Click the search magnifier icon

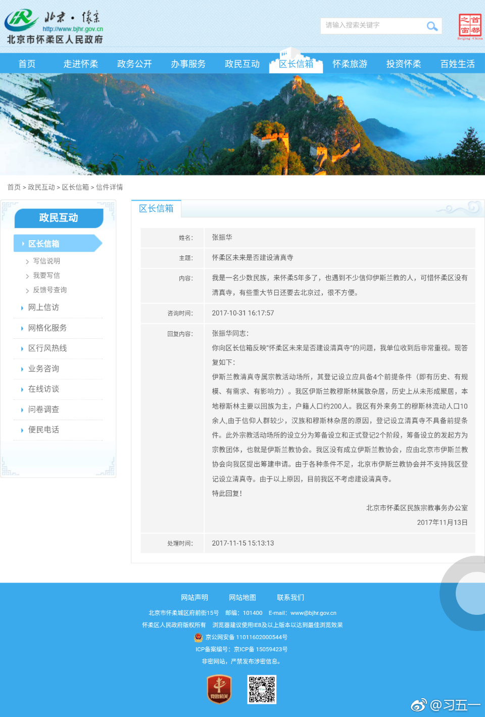pyautogui.click(x=432, y=26)
